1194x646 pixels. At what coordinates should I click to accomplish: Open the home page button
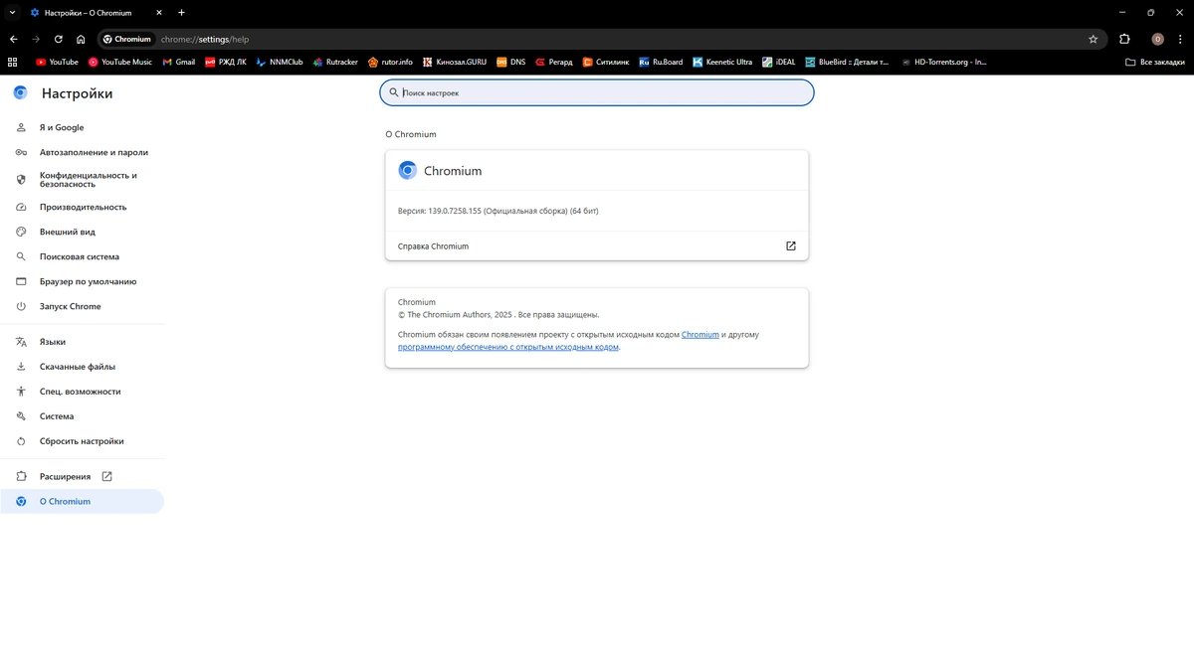[81, 39]
